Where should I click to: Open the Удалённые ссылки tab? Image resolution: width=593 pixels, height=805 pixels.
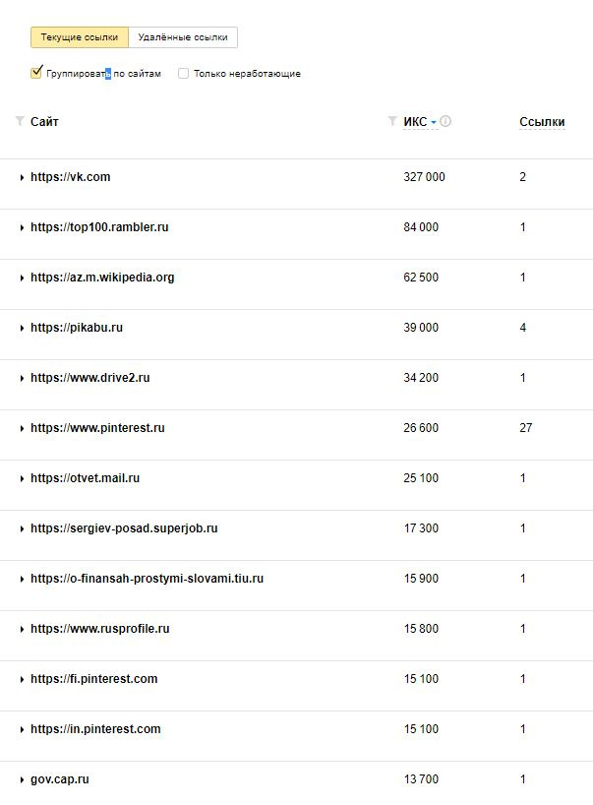(183, 37)
